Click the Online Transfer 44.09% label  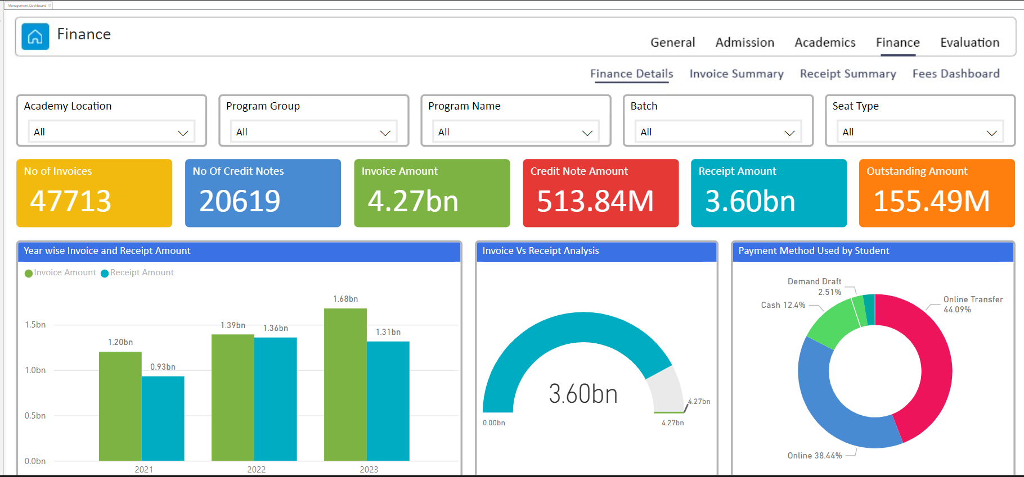973,305
